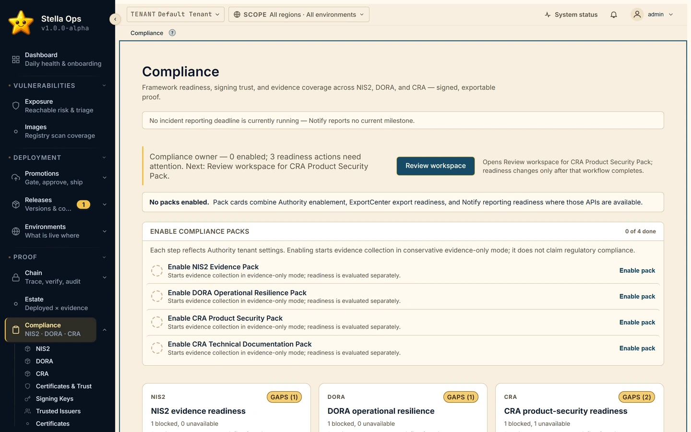Viewport: 691px width, 432px height.
Task: Open the Dashboard grid icon
Action: (x=16, y=60)
